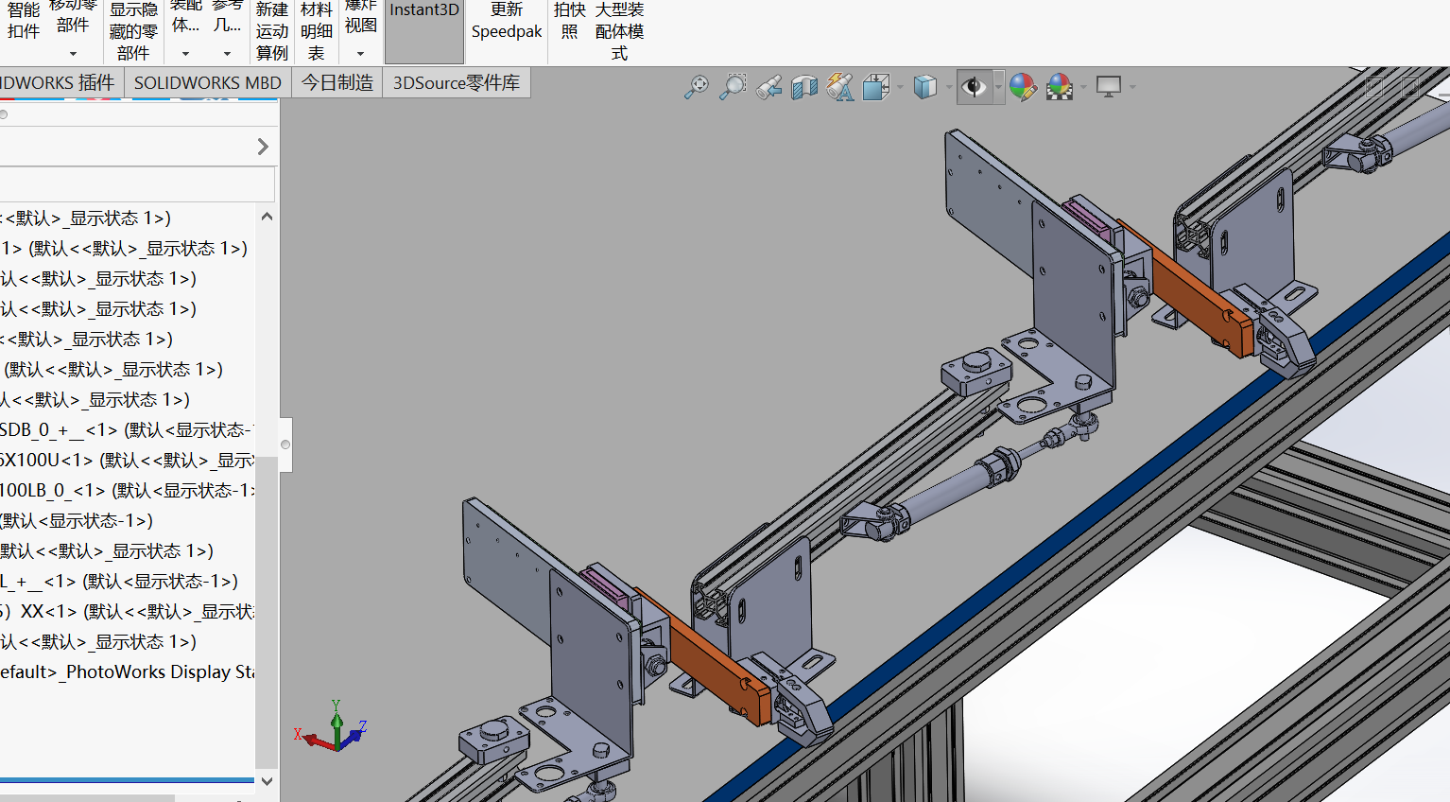The height and width of the screenshot is (802, 1450).
Task: Select the 今日制造 tab
Action: [337, 83]
